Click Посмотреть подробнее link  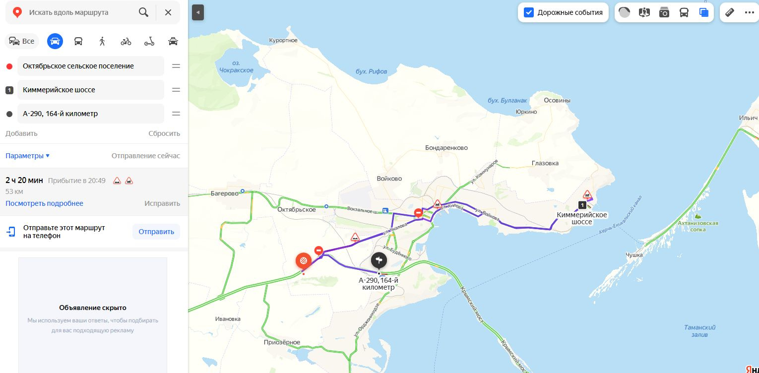(x=44, y=203)
